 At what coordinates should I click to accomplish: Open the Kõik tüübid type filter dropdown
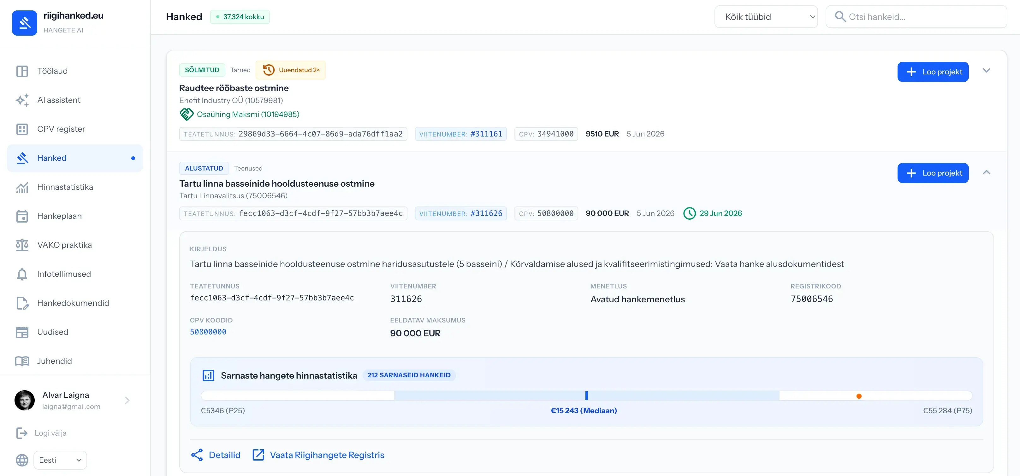click(x=766, y=17)
